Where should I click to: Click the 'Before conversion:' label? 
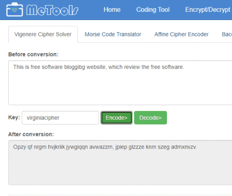pyautogui.click(x=34, y=55)
